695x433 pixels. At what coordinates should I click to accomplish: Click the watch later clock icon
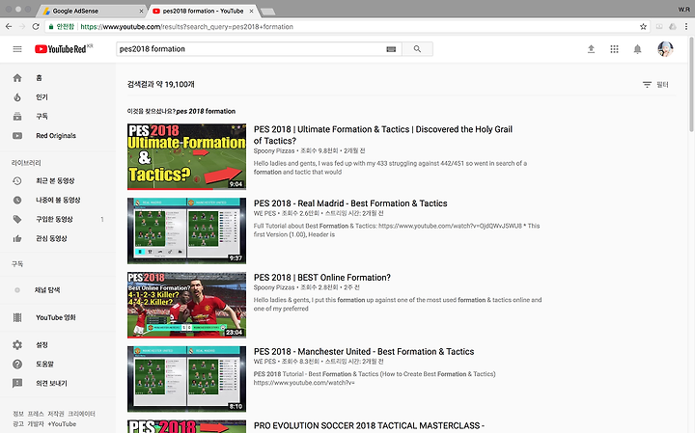tap(17, 201)
